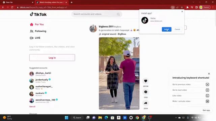Screen dimensions: 216x121
Task: Go back in browser history
Action: (3, 7)
